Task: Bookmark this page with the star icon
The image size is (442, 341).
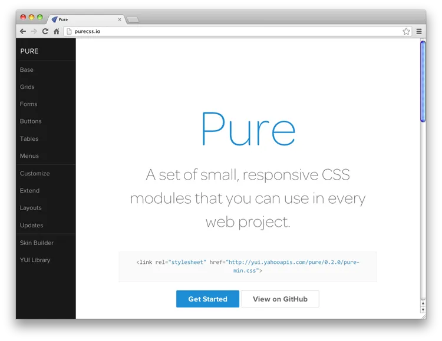Action: [x=406, y=31]
